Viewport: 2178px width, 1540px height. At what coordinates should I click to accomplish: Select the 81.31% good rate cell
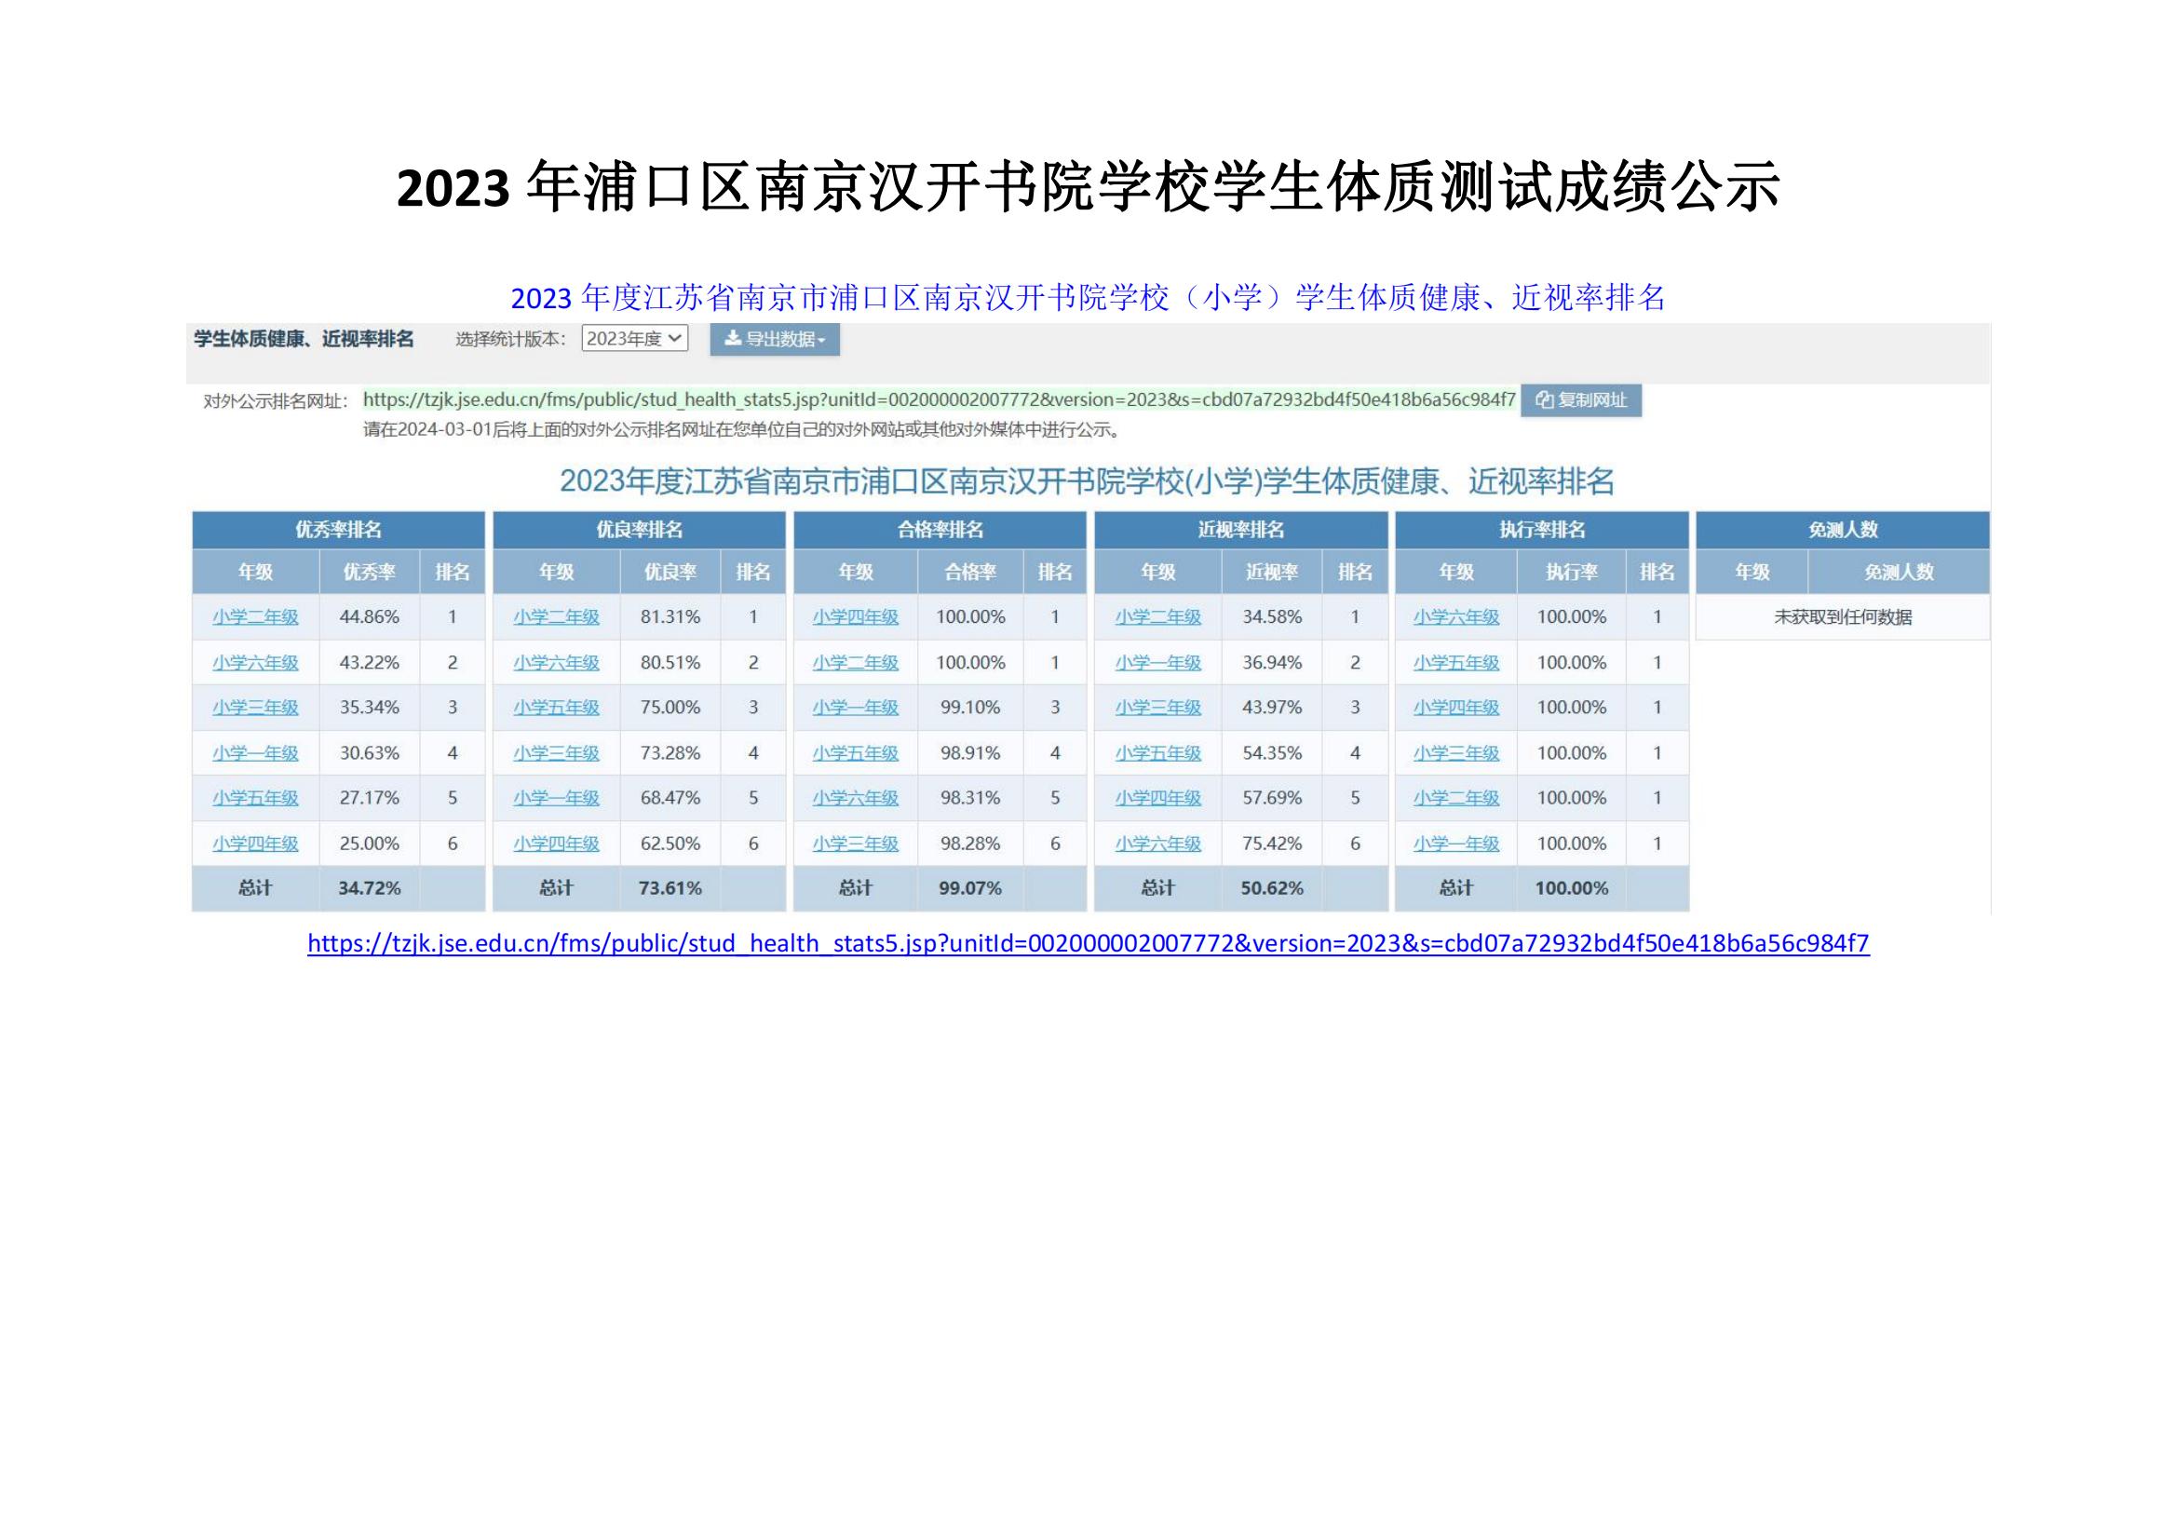click(670, 617)
